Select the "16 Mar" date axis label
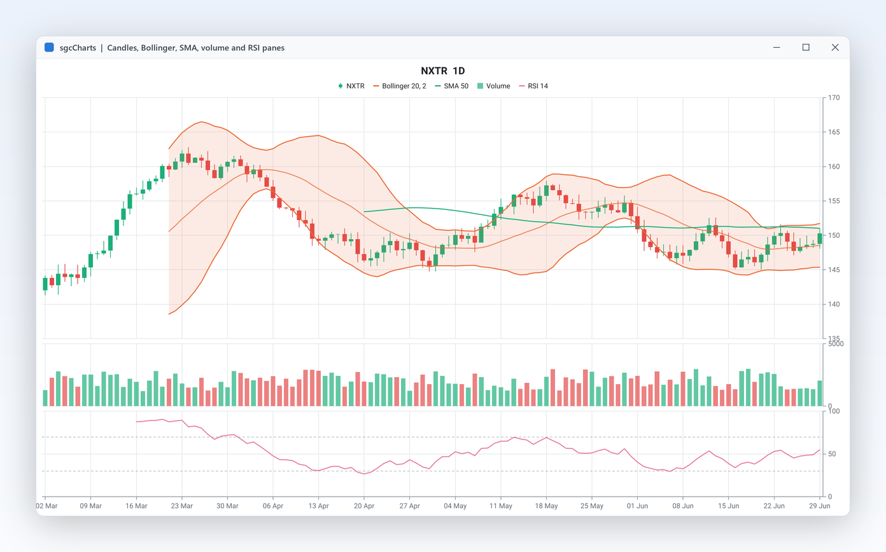This screenshot has height=552, width=886. click(x=136, y=506)
